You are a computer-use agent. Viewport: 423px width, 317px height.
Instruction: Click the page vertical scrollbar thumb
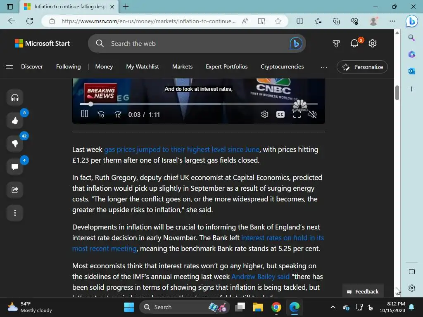[x=397, y=93]
